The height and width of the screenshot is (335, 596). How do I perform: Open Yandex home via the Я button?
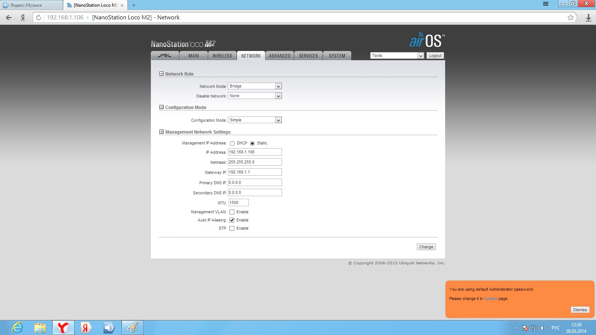point(23,17)
